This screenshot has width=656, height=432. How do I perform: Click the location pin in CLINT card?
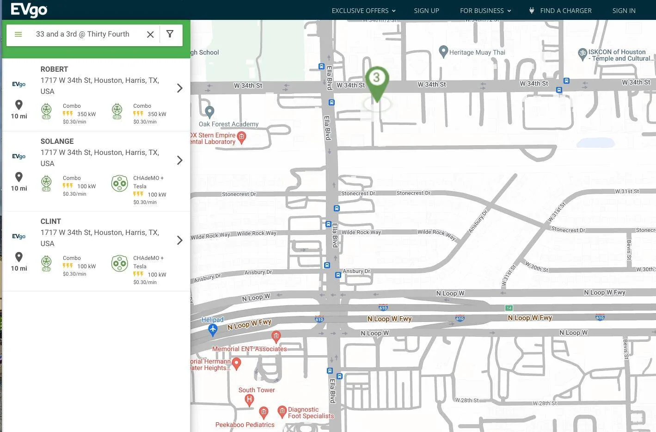coord(19,257)
